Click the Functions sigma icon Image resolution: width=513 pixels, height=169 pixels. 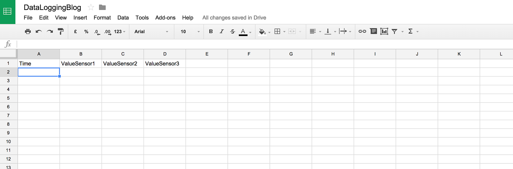click(410, 31)
